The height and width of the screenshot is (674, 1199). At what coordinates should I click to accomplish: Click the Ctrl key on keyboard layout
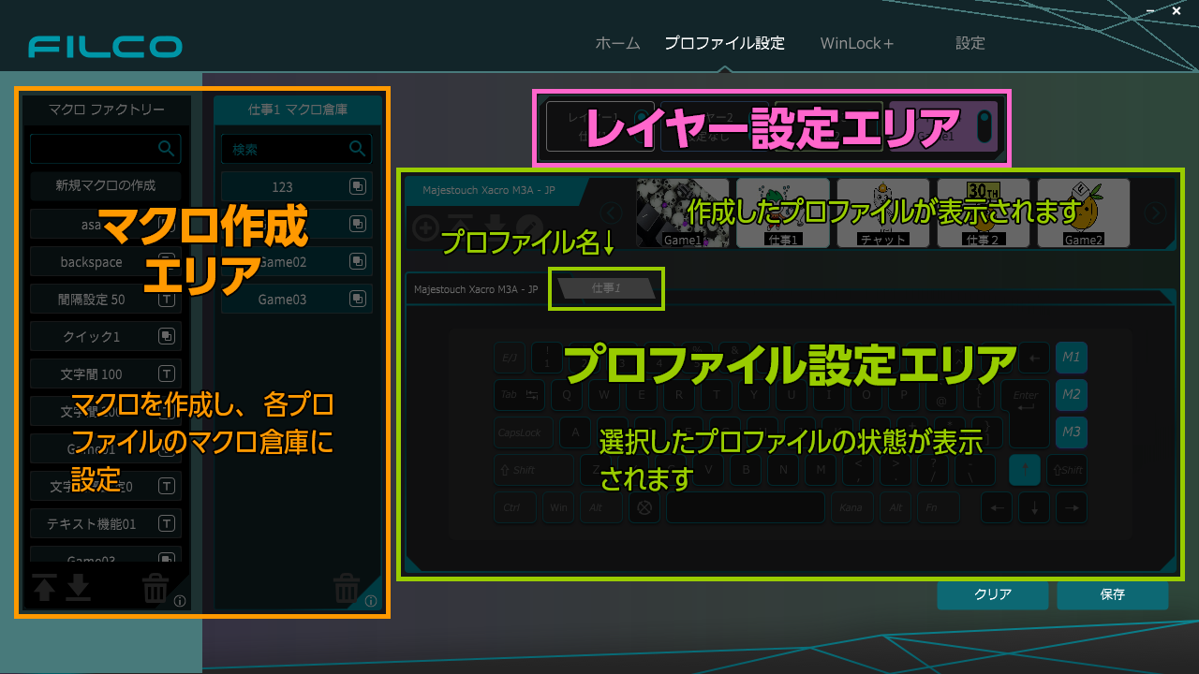point(514,507)
